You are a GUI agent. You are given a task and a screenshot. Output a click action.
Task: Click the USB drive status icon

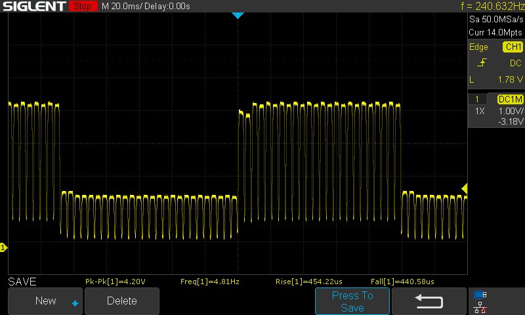[x=480, y=295]
